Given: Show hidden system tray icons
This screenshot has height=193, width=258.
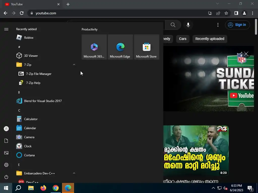Looking at the screenshot, I should (x=213, y=188).
